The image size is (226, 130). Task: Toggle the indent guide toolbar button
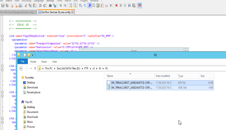click(x=89, y=6)
